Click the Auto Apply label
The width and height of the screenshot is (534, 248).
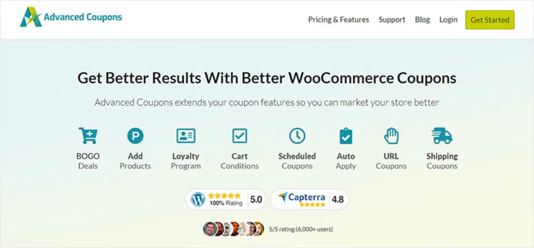pyautogui.click(x=346, y=161)
